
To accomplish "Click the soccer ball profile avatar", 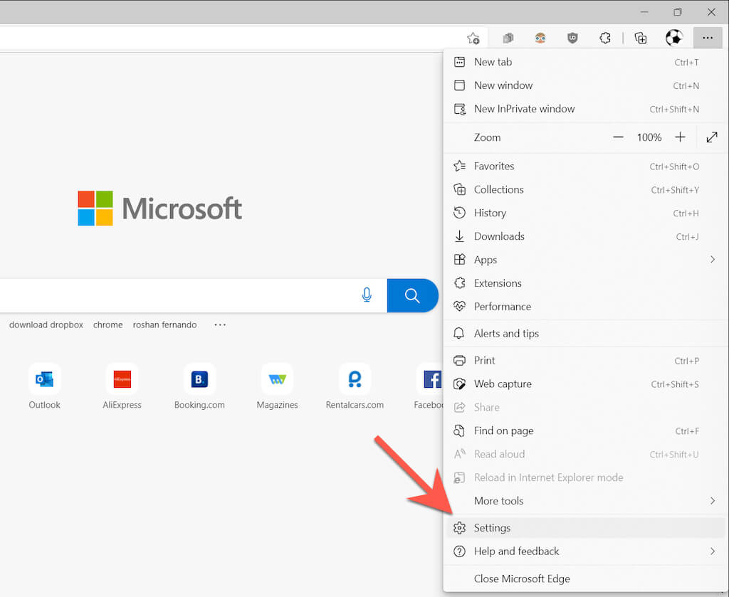I will 673,38.
